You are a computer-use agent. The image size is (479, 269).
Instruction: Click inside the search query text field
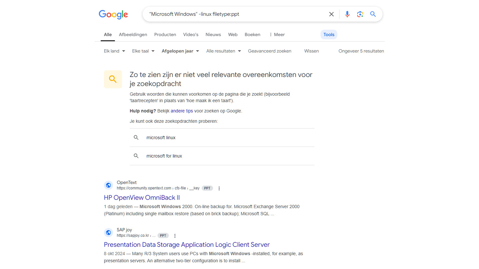(236, 14)
